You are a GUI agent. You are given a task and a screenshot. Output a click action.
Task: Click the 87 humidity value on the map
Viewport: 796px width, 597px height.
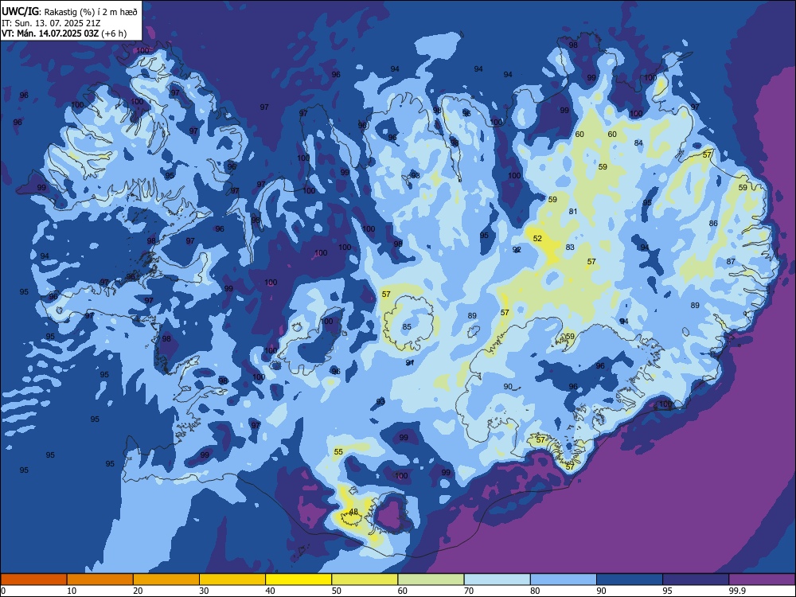coord(731,261)
